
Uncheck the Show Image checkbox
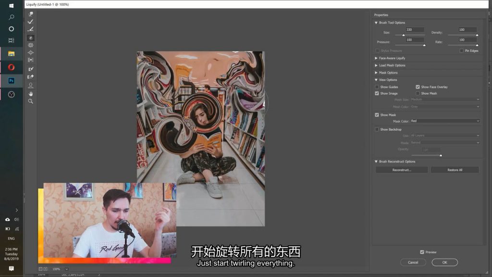click(377, 93)
